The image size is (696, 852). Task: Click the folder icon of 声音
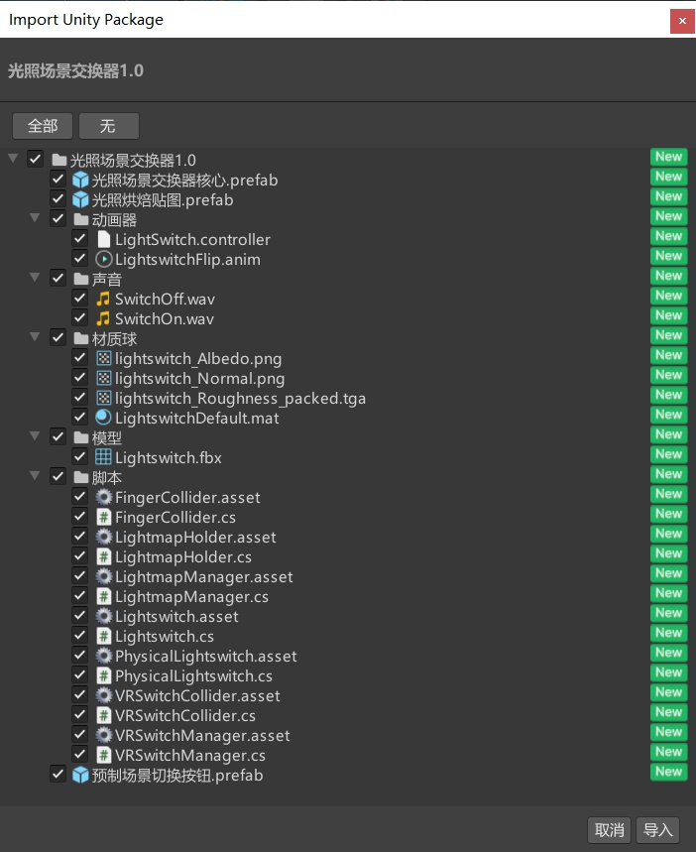[81, 280]
